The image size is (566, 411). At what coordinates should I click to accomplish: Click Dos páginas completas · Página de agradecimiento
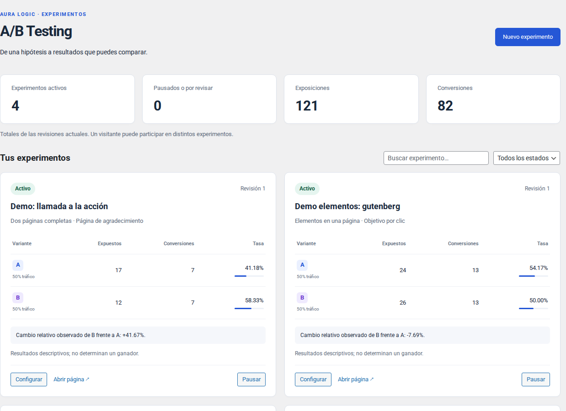77,221
